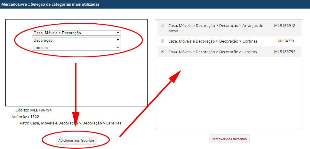The width and height of the screenshot is (310, 149).
Task: Click 'Remover dos favoritos' button
Action: click(229, 139)
